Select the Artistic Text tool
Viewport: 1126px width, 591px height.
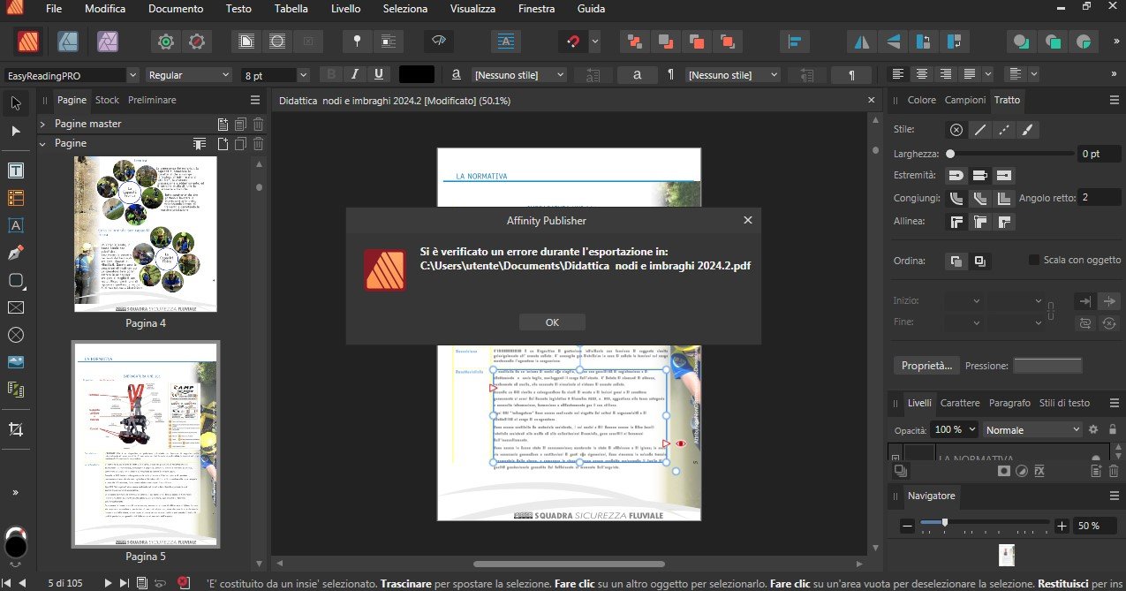[15, 225]
